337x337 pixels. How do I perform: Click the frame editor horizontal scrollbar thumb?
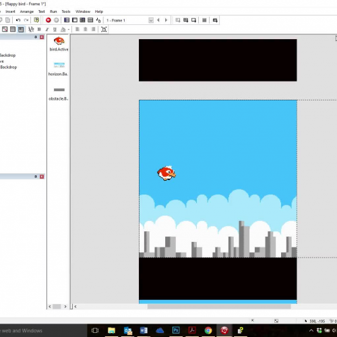point(219,307)
